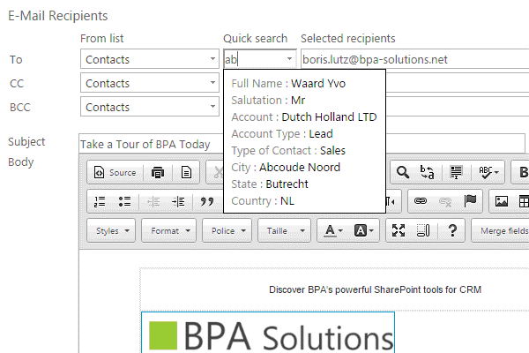Screen dimensions: 529x353
Task: Open the Police font dropdown
Action: 227,230
